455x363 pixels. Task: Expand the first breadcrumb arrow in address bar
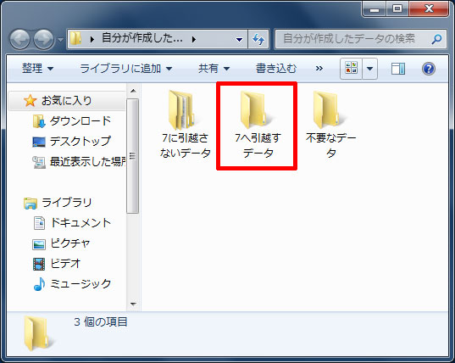click(x=92, y=39)
